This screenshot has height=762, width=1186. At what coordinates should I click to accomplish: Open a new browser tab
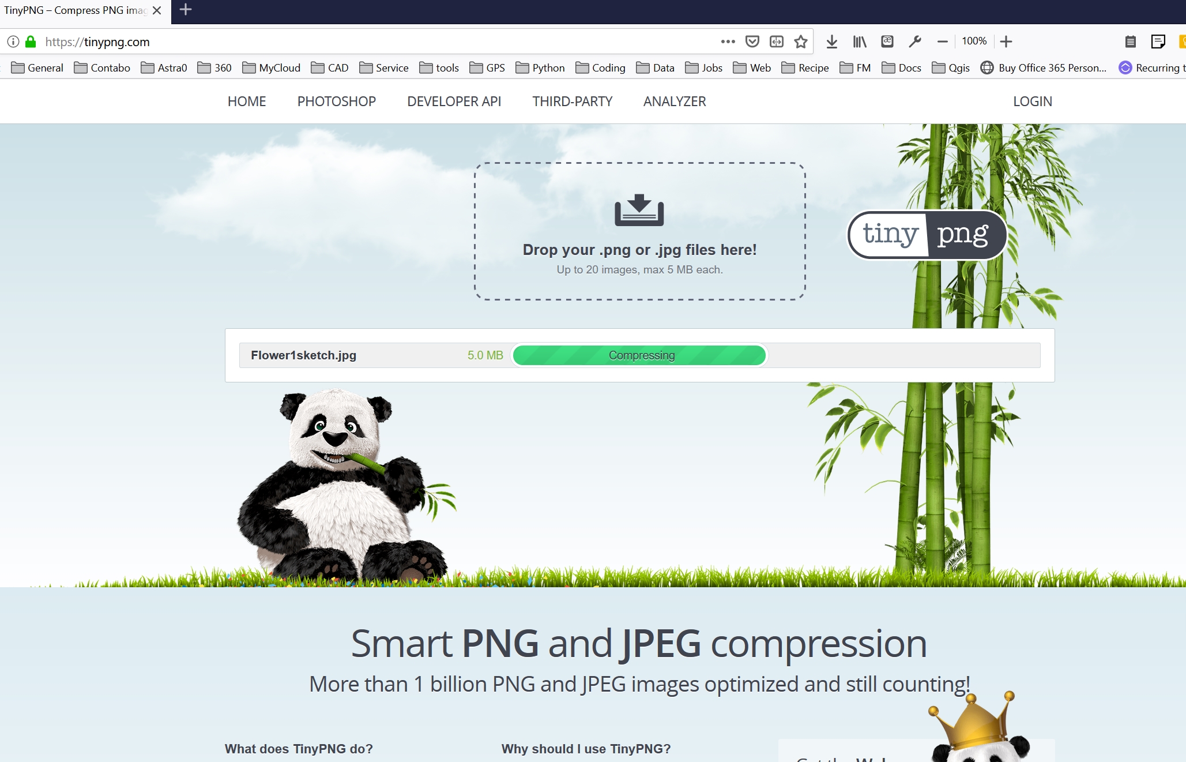(x=186, y=10)
